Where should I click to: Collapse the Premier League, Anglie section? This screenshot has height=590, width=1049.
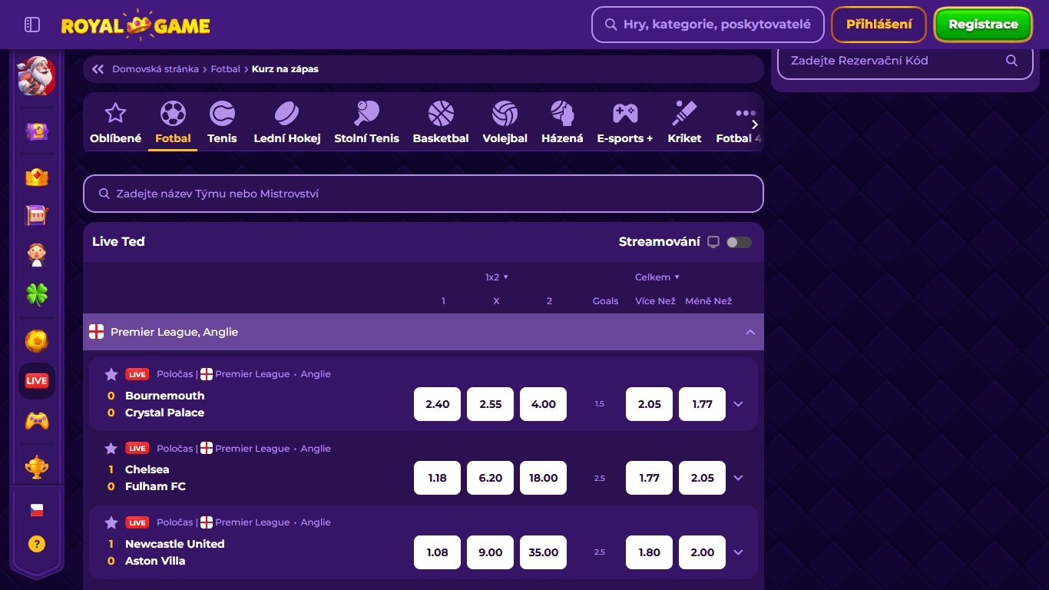point(750,332)
